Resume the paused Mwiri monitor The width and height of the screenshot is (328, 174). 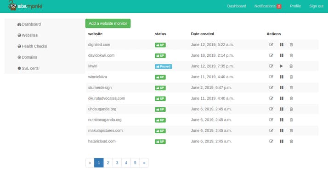click(281, 66)
